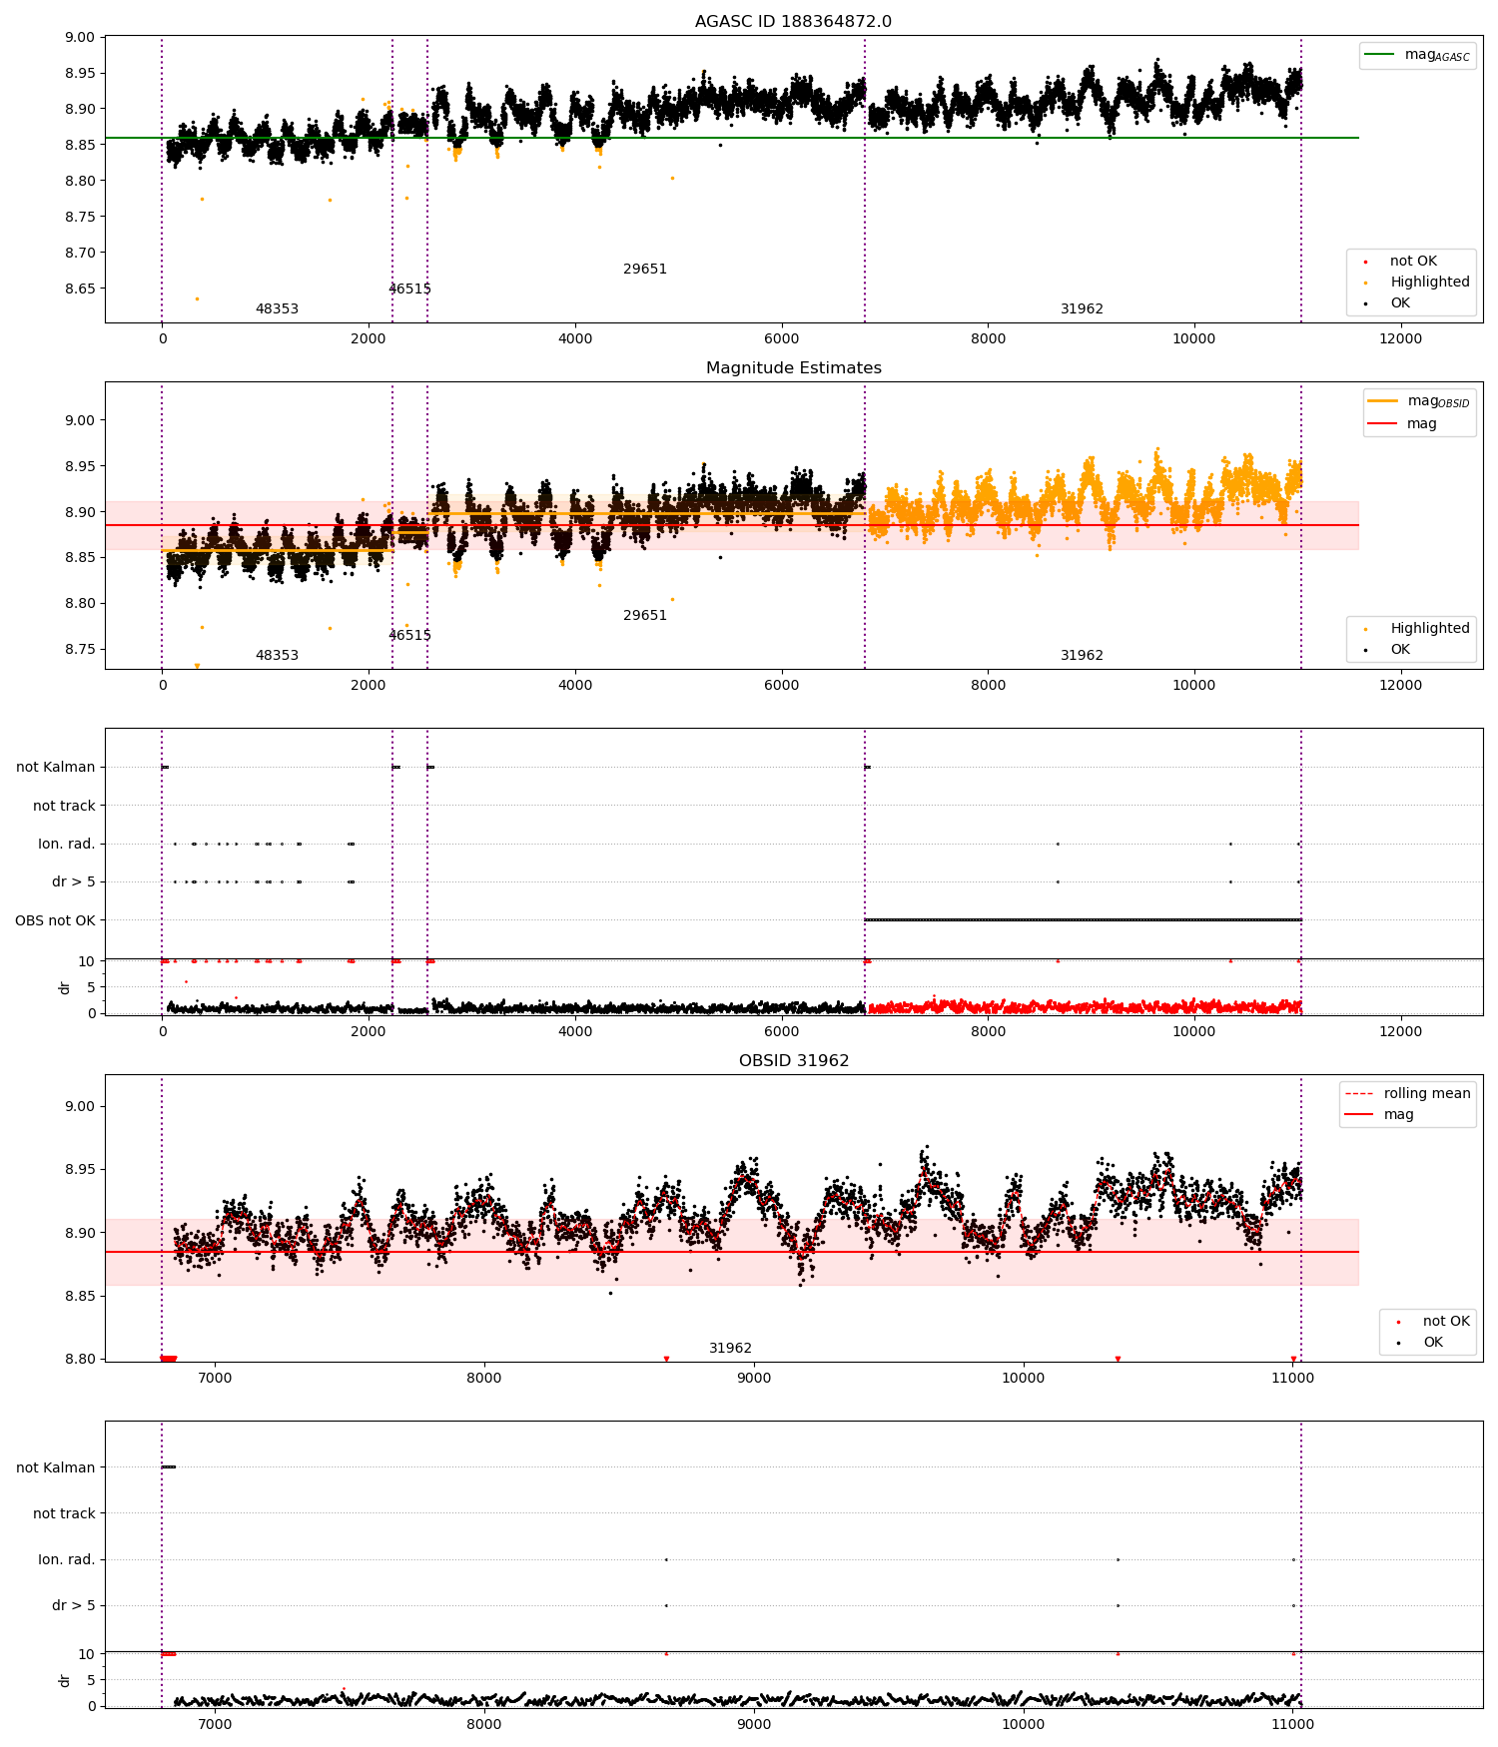Click 'not track' label in third panel
Viewport: 1498px width, 1747px height.
coord(64,806)
